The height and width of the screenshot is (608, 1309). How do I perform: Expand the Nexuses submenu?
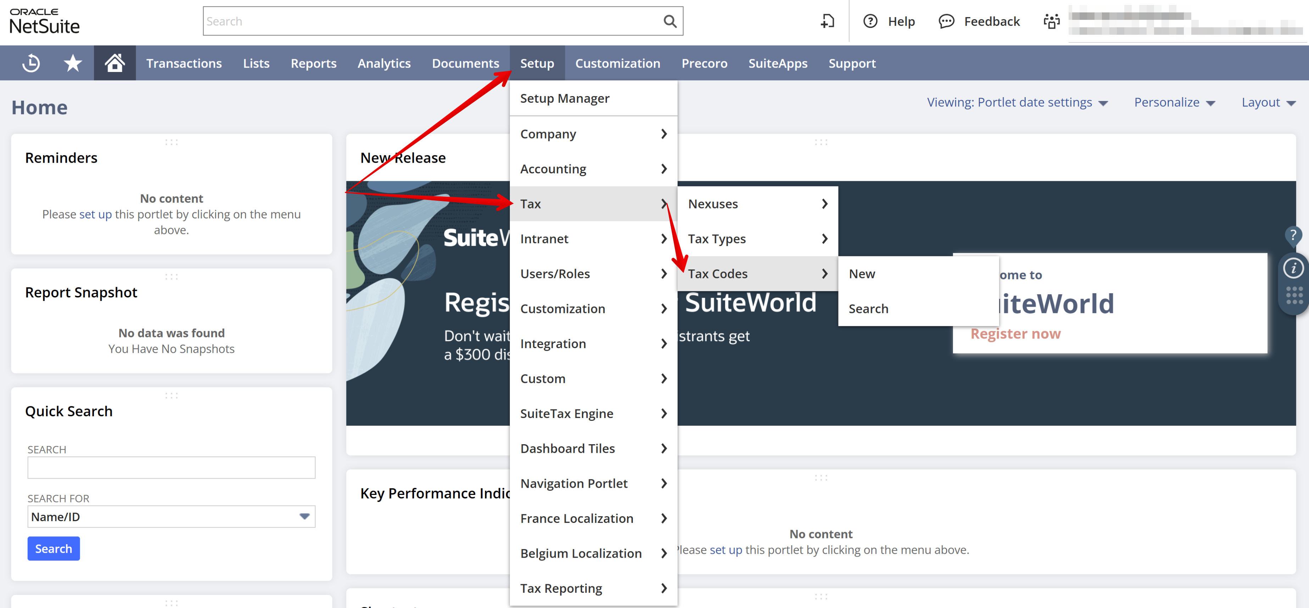tap(757, 204)
